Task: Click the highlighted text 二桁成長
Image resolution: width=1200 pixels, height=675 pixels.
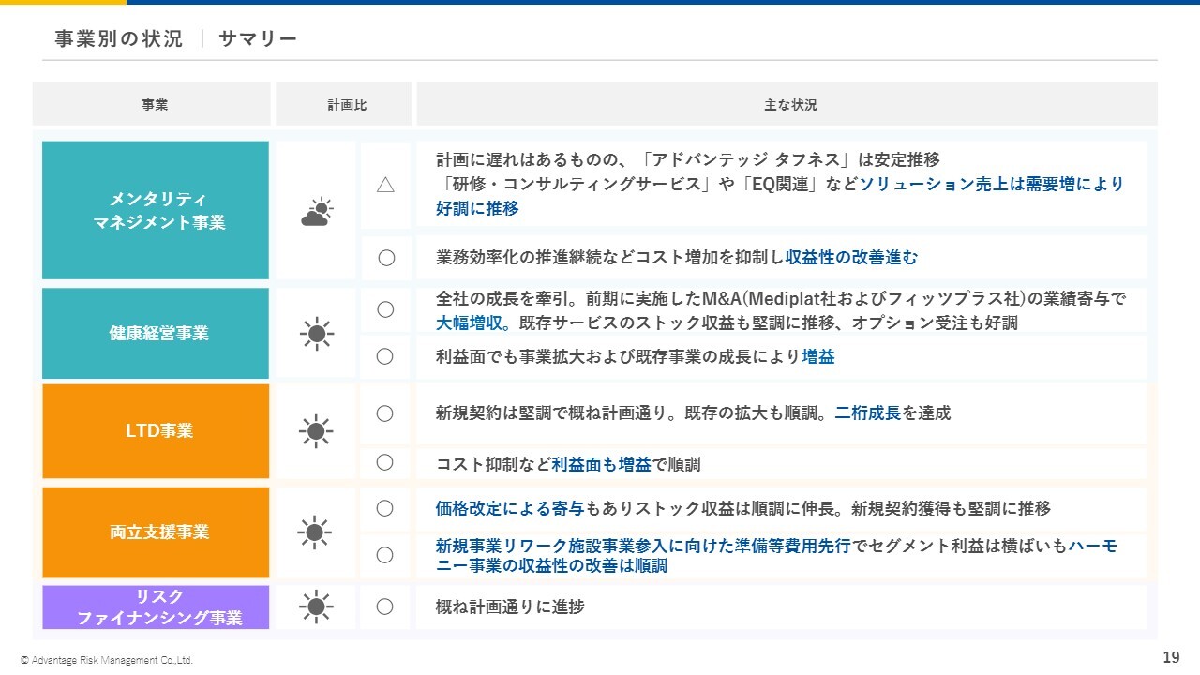Action: pyautogui.click(x=867, y=413)
